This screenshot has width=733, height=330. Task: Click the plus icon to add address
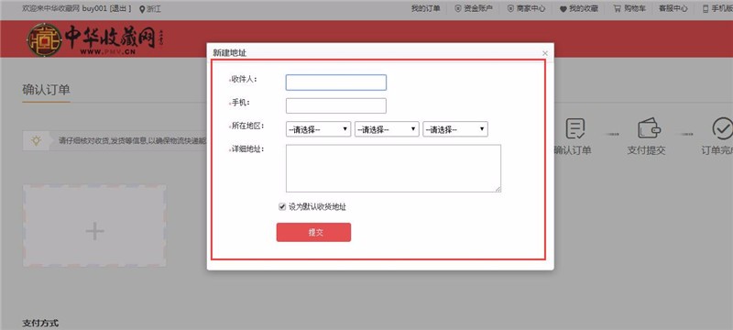pos(94,231)
